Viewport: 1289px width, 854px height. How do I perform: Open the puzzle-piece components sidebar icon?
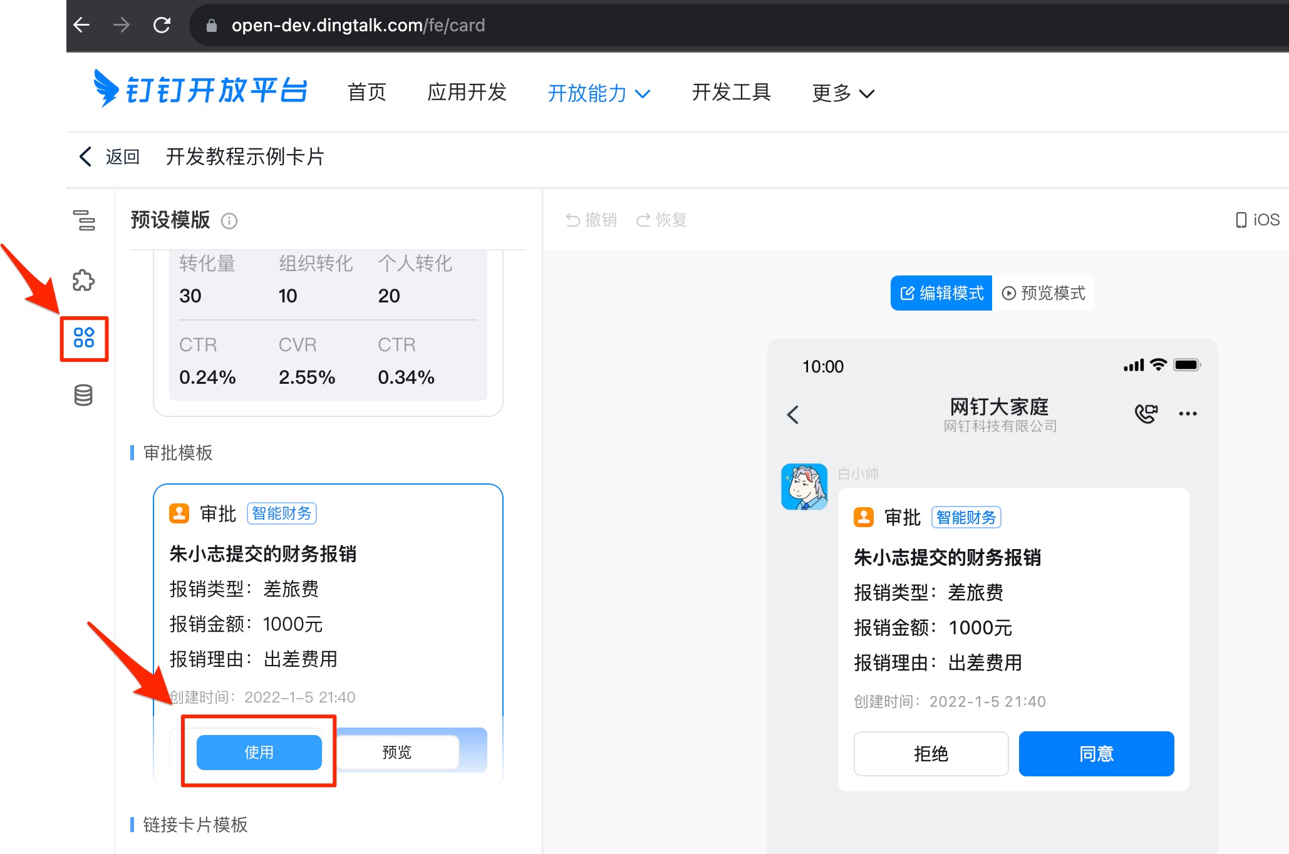(x=83, y=280)
